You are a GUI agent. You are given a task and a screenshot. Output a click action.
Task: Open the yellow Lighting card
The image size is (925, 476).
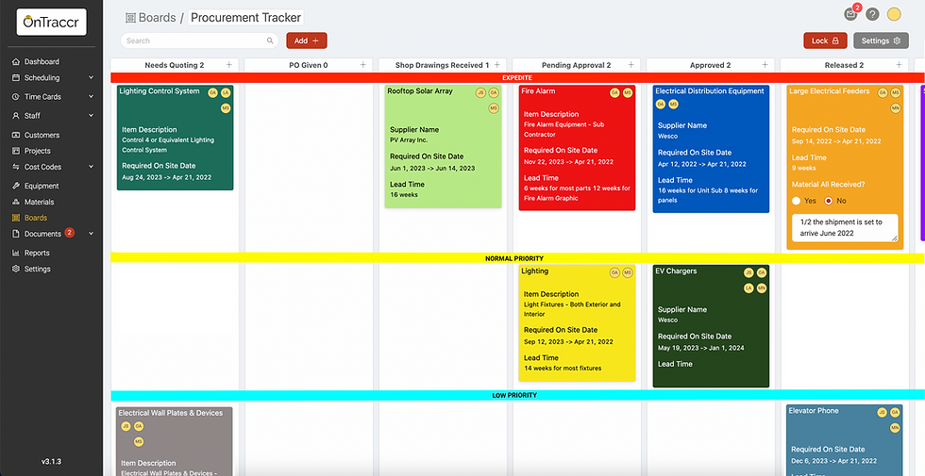click(577, 322)
